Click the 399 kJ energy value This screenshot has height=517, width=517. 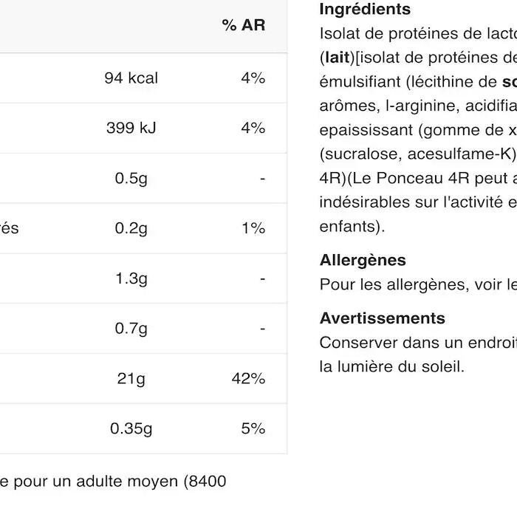tap(131, 128)
